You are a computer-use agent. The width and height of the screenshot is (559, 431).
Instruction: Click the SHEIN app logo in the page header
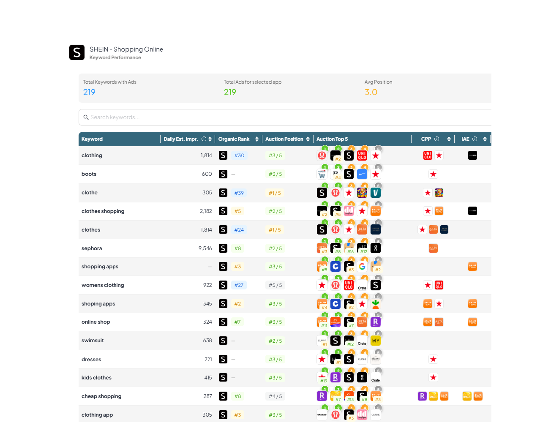point(77,53)
